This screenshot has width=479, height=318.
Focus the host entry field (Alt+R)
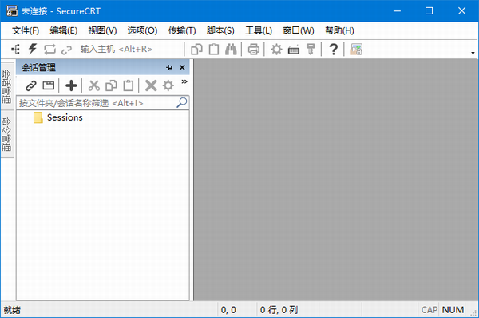131,49
